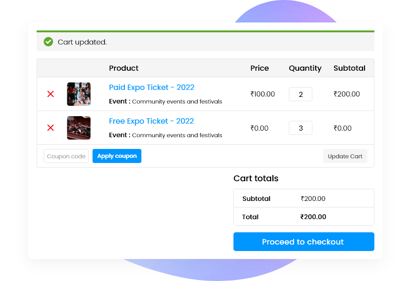
Task: Open the Free Expo Ticket - 2022 link
Action: (x=151, y=121)
